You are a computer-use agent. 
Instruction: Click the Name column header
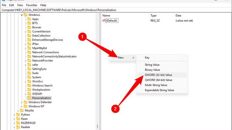tap(106, 15)
